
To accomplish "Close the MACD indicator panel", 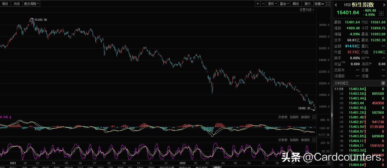I will pyautogui.click(x=314, y=117).
